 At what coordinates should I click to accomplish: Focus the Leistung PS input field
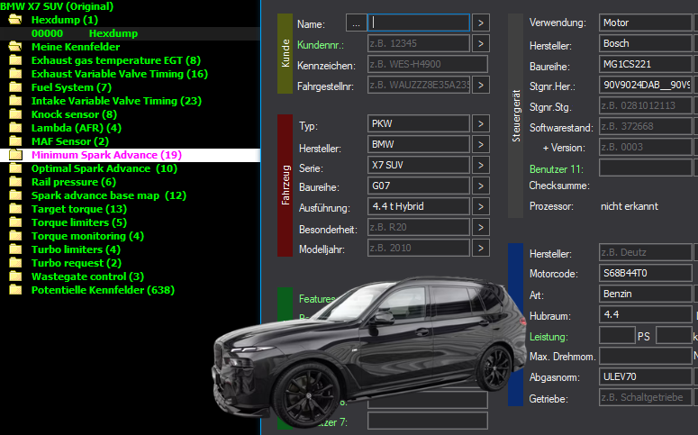617,335
